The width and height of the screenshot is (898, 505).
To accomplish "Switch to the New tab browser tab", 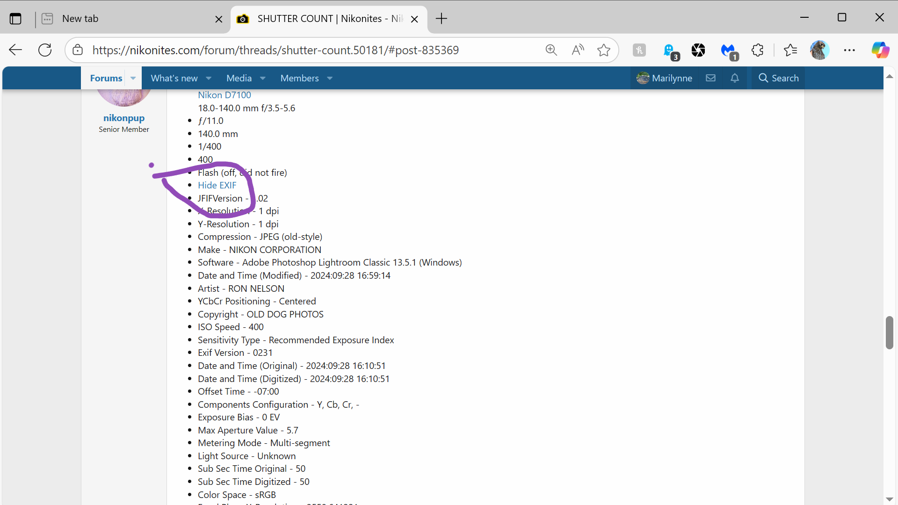I will coord(80,19).
